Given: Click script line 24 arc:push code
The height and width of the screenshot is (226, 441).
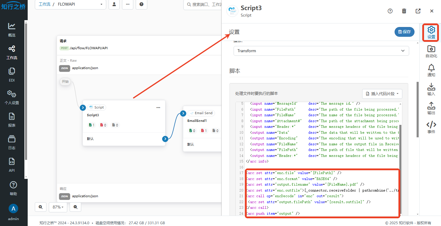Looking at the screenshot, I should [273, 214].
